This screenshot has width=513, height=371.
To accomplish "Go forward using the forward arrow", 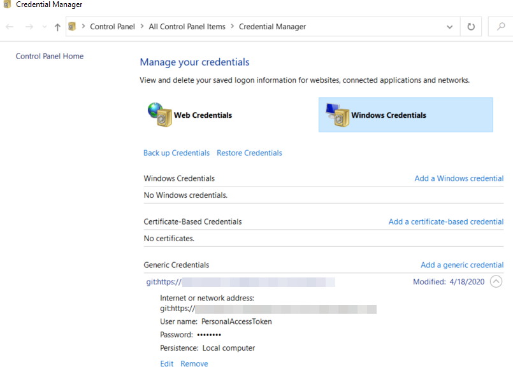I will click(x=29, y=27).
